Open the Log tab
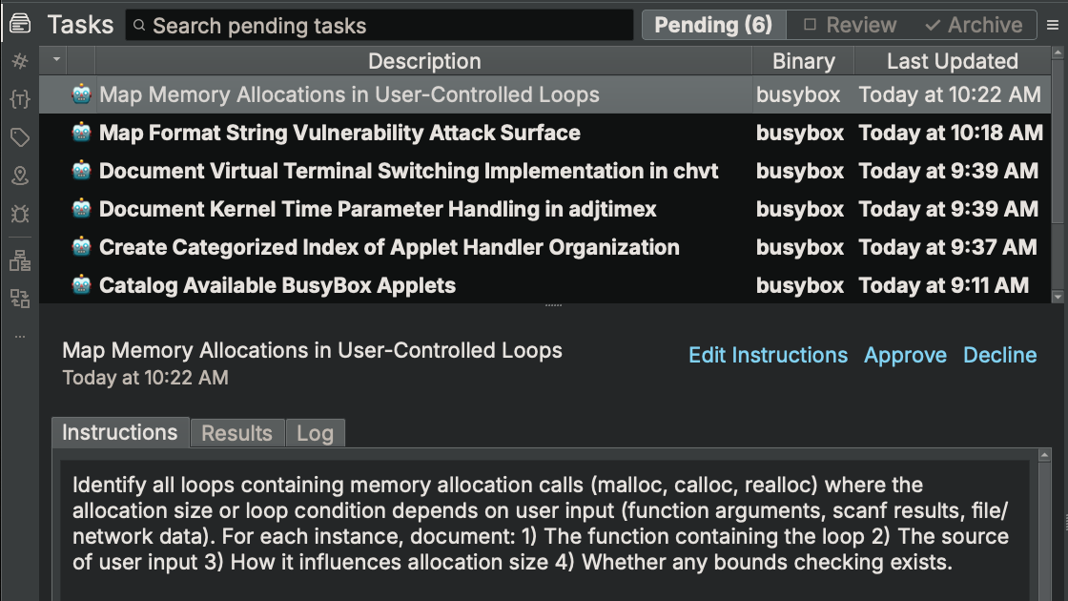 point(315,433)
